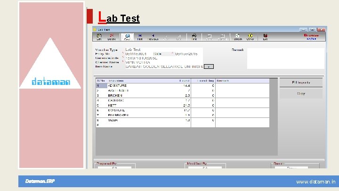The image size is (339, 191).
Task: Go to the Previous record
Action: click(x=153, y=37)
